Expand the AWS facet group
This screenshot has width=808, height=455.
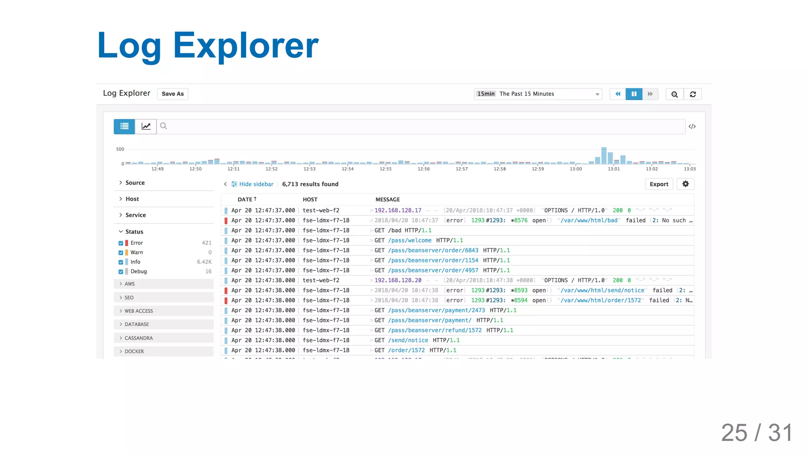164,284
